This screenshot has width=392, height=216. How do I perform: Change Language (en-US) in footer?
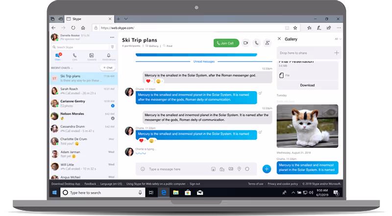[x=111, y=184]
